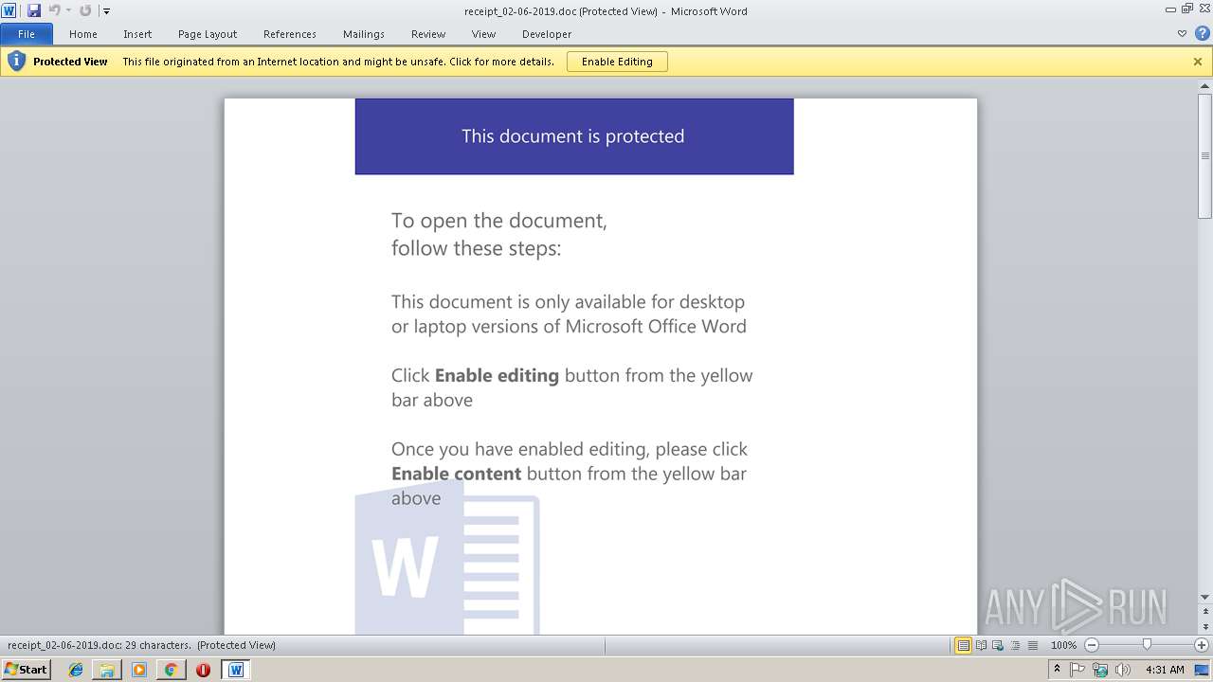
Task: Click the Word taskbar button
Action: [x=236, y=670]
